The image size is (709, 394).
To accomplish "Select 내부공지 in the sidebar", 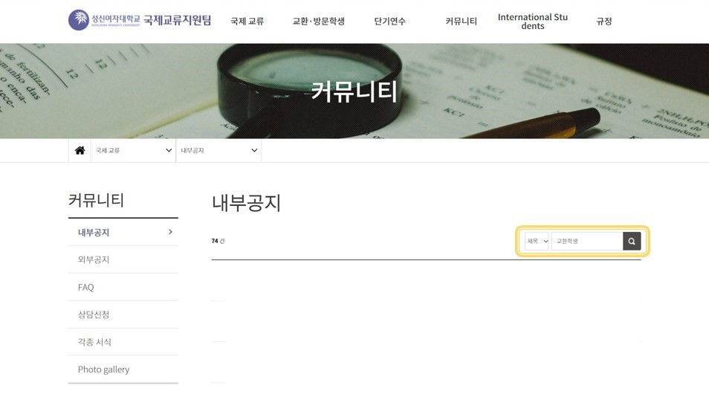I will coord(123,232).
